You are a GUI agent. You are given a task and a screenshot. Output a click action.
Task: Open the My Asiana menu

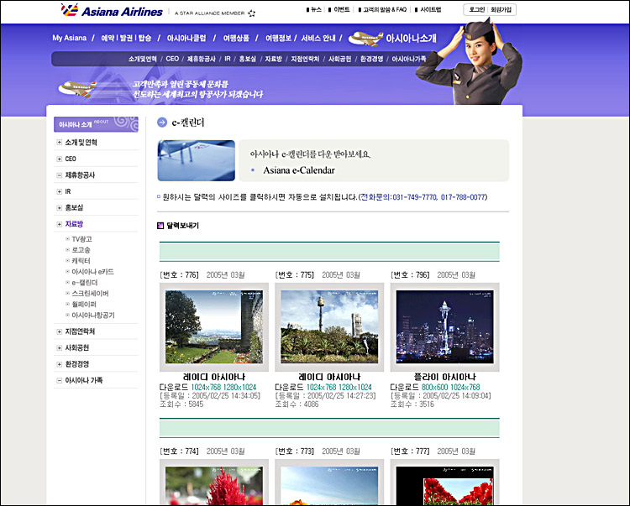69,38
